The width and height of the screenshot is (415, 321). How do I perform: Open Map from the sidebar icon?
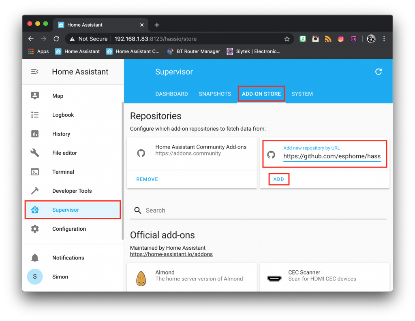(x=35, y=96)
